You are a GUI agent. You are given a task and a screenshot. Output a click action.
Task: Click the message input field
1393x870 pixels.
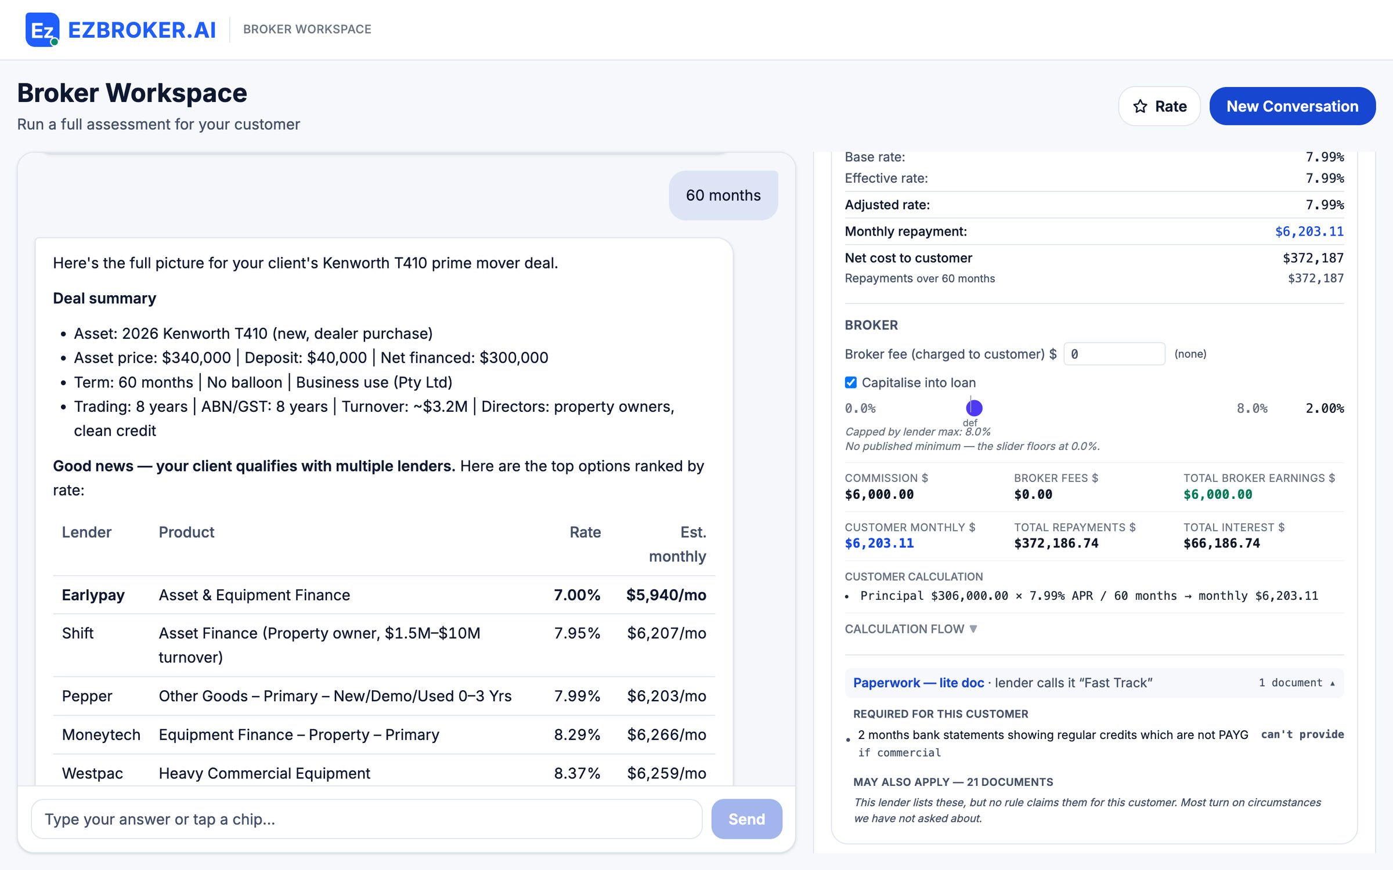367,819
